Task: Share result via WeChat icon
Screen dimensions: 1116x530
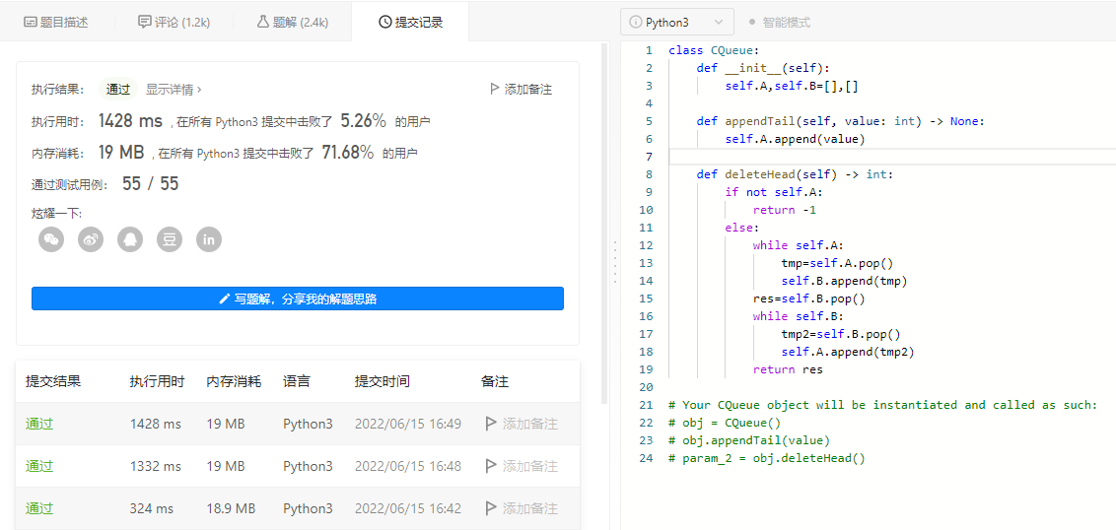Action: (x=51, y=238)
